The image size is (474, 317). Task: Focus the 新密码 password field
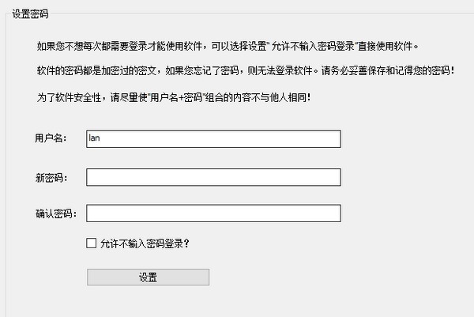pos(213,177)
